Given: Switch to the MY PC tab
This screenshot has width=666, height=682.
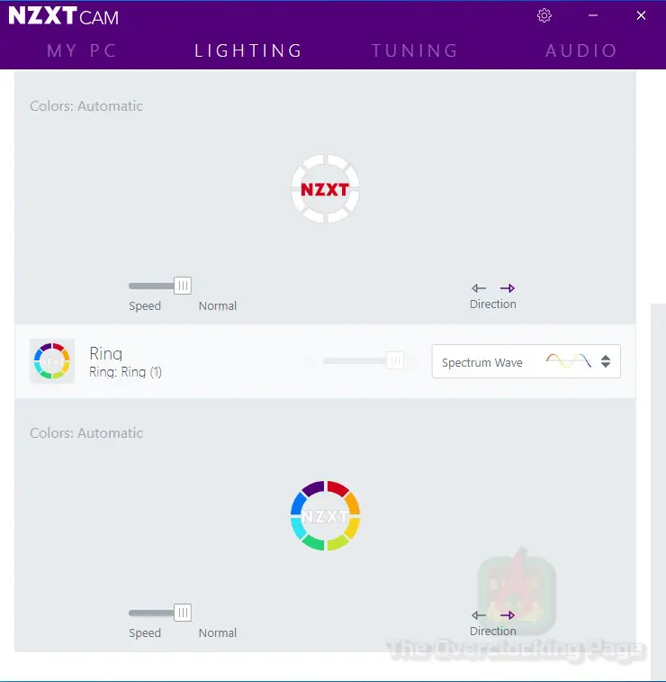Looking at the screenshot, I should click(x=82, y=50).
